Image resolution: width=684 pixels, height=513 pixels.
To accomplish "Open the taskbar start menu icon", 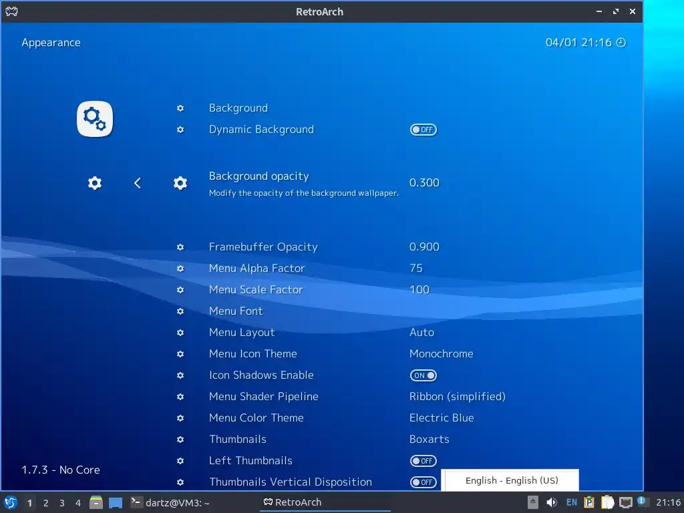I will (x=11, y=502).
